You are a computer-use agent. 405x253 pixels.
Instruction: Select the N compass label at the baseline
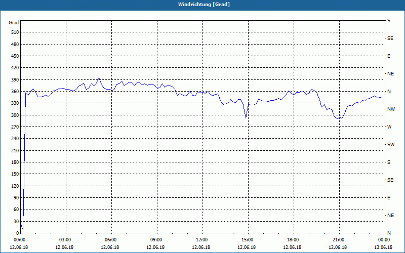(389, 233)
